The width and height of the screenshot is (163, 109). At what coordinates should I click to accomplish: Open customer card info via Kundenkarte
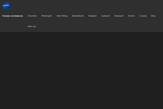[x=78, y=16]
